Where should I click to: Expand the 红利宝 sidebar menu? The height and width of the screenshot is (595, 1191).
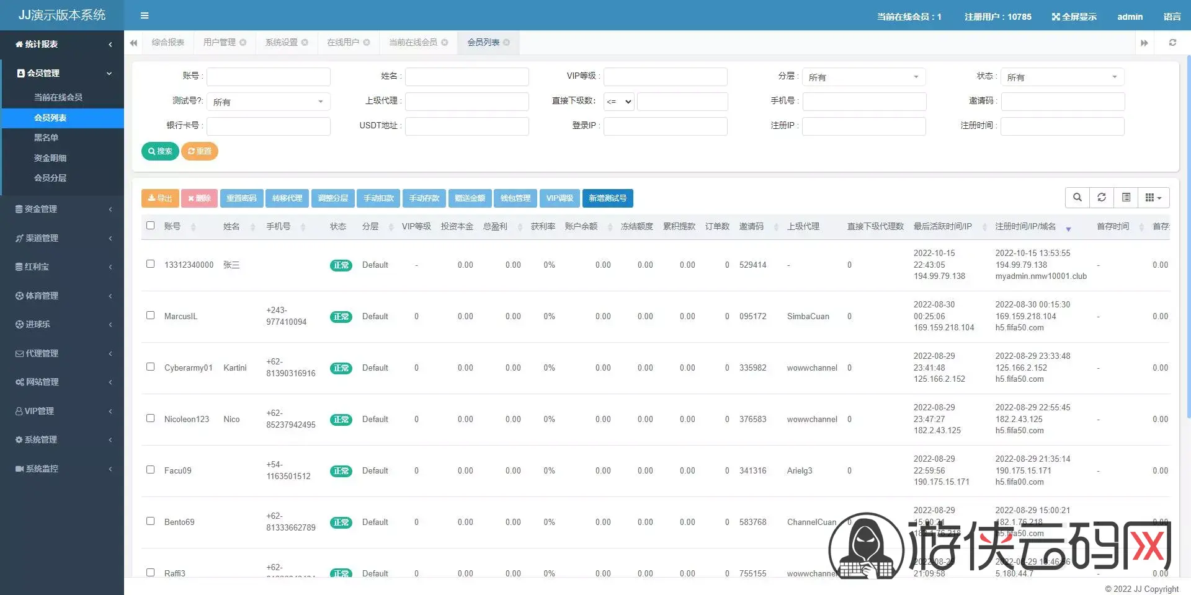(x=62, y=267)
